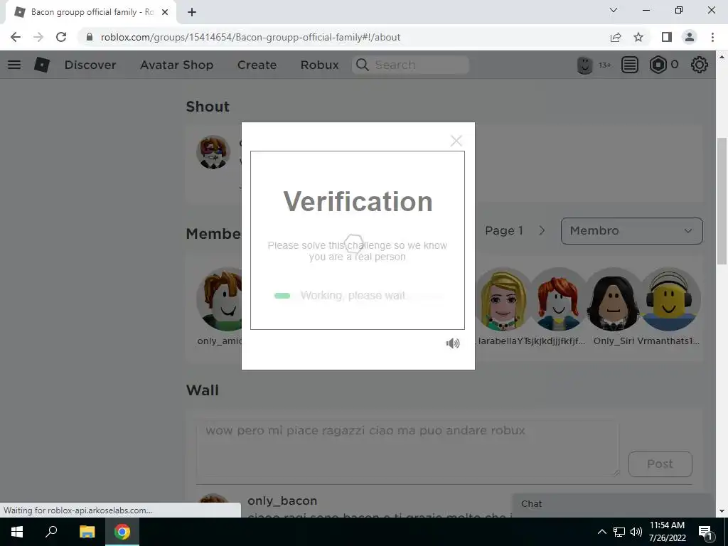Image resolution: width=728 pixels, height=546 pixels.
Task: Open the clock and date flyout
Action: [667, 532]
